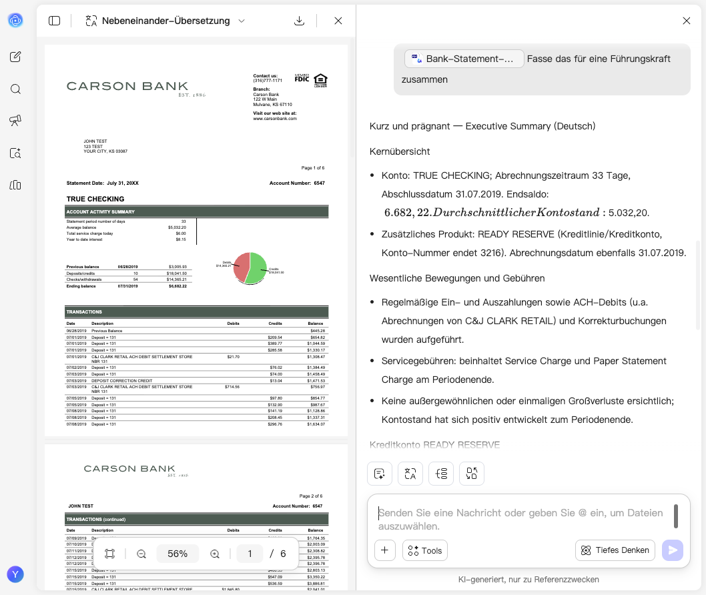Click the total pages '6' indicator
This screenshot has width=706, height=595.
tap(283, 554)
